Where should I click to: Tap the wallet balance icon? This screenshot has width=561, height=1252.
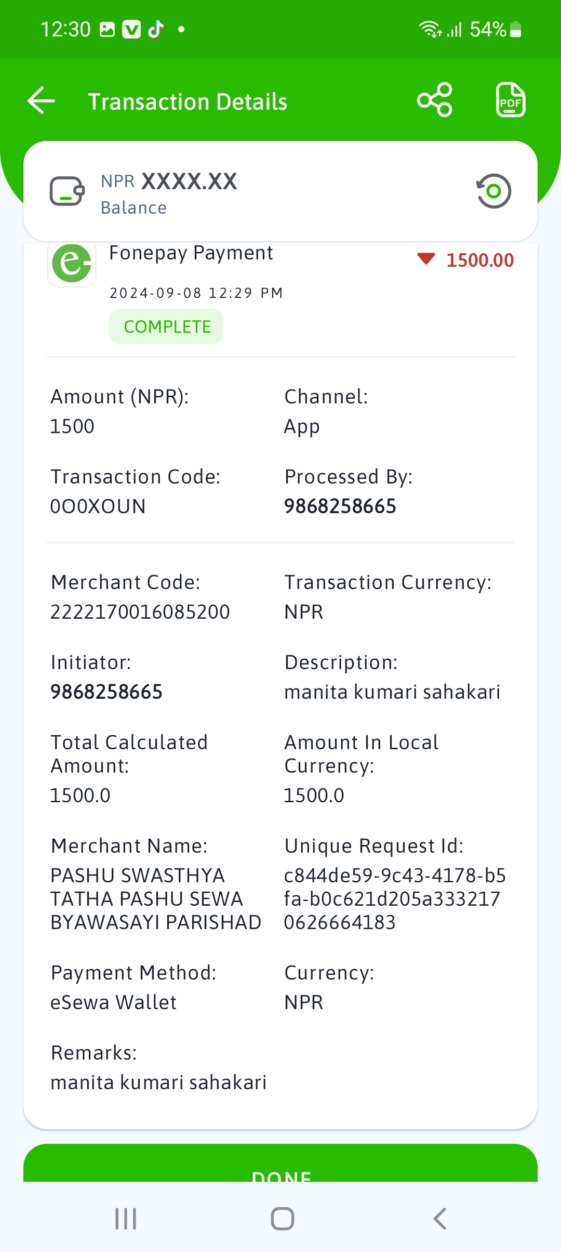point(67,191)
